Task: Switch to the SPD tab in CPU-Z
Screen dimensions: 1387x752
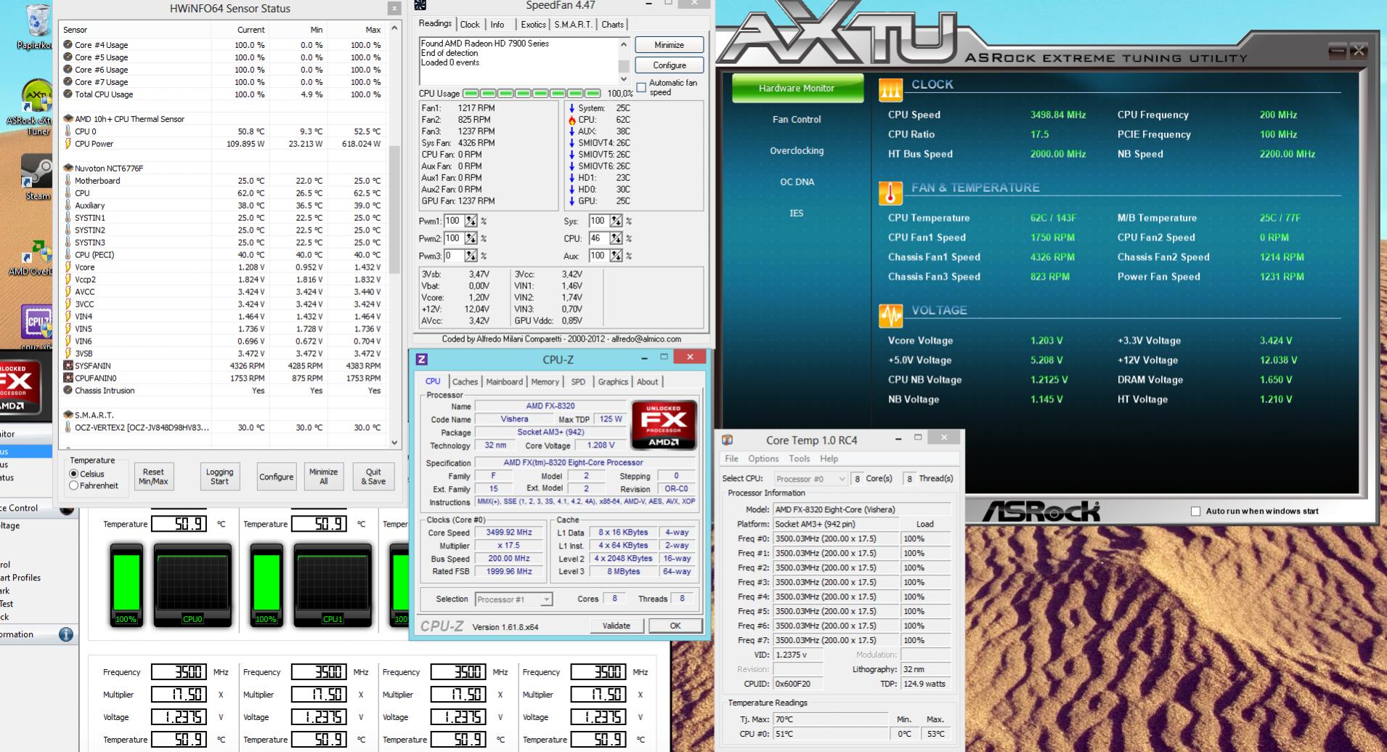Action: coord(578,381)
